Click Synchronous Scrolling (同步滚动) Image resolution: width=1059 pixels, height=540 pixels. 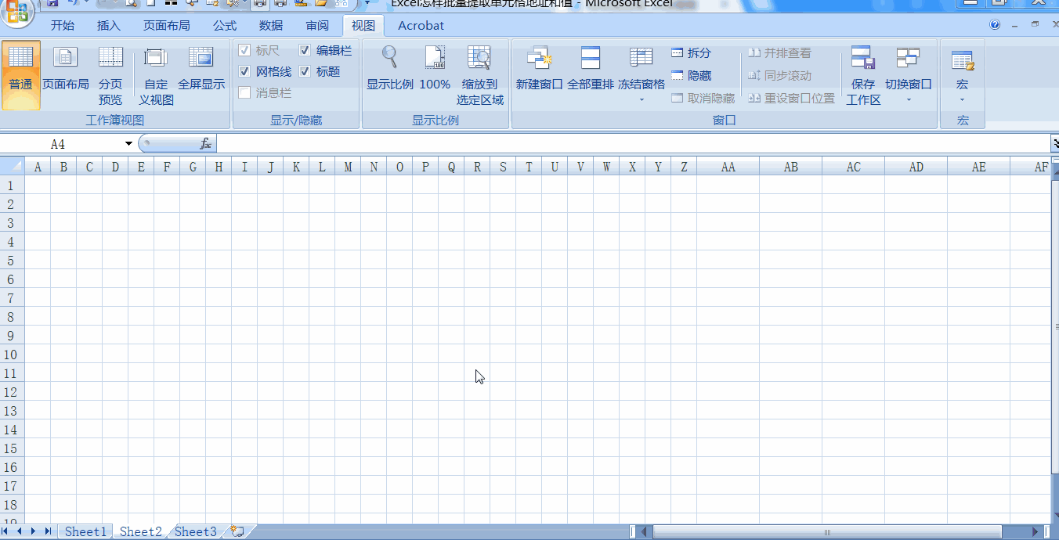coord(779,76)
